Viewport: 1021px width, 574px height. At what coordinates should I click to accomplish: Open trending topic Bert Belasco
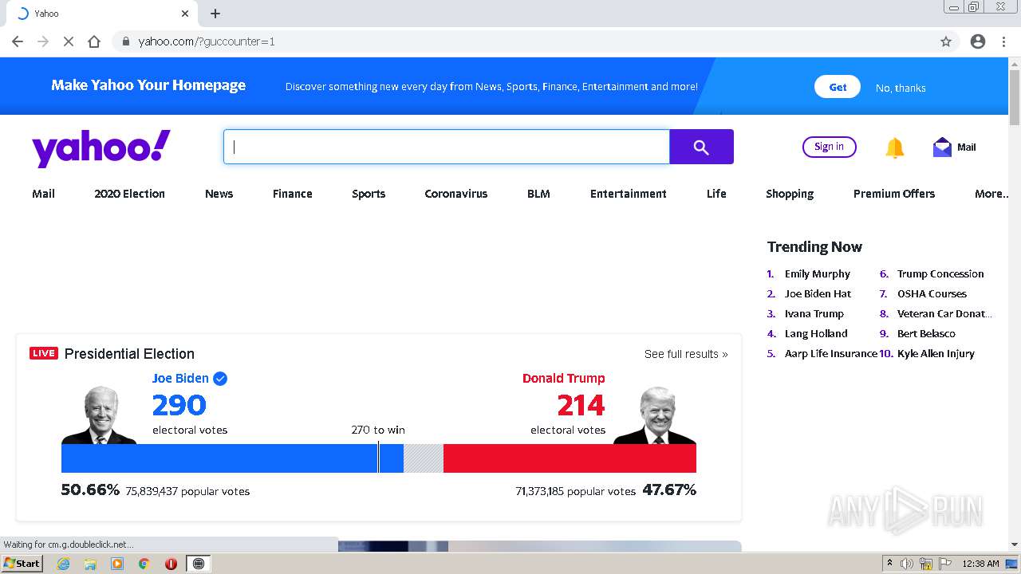pos(926,333)
